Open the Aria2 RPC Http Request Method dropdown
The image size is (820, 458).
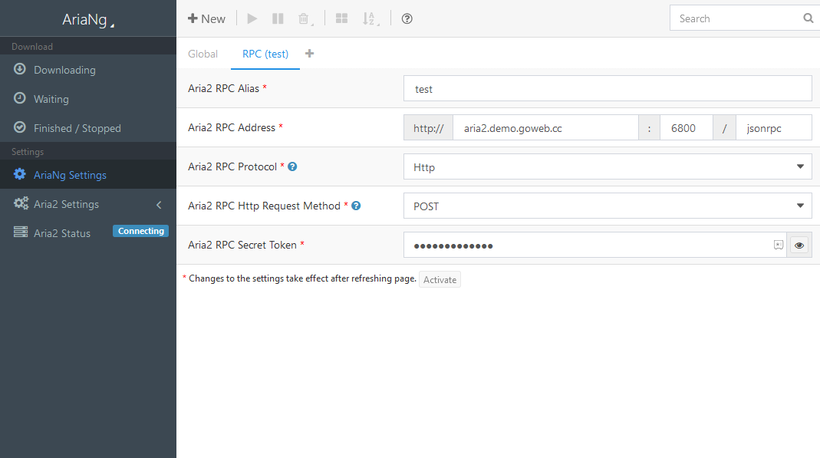coord(608,205)
